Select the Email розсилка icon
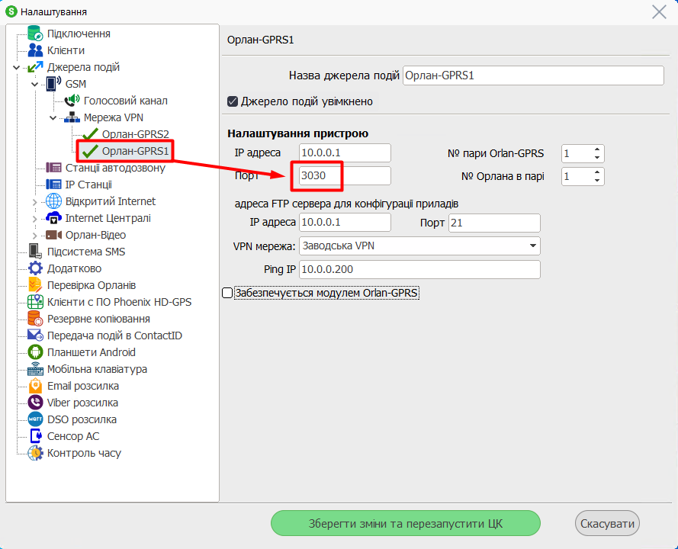Image resolution: width=678 pixels, height=549 pixels. coord(35,386)
